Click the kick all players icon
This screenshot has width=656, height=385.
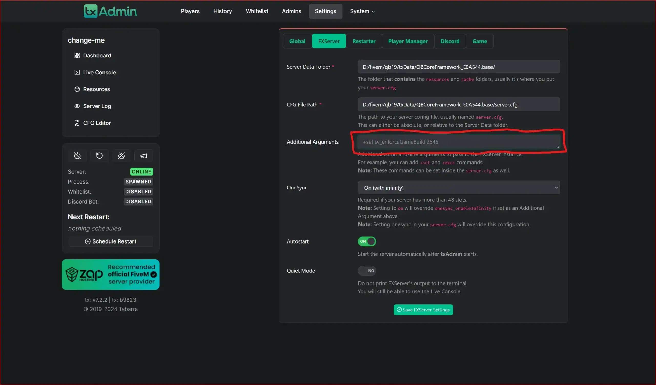point(121,156)
